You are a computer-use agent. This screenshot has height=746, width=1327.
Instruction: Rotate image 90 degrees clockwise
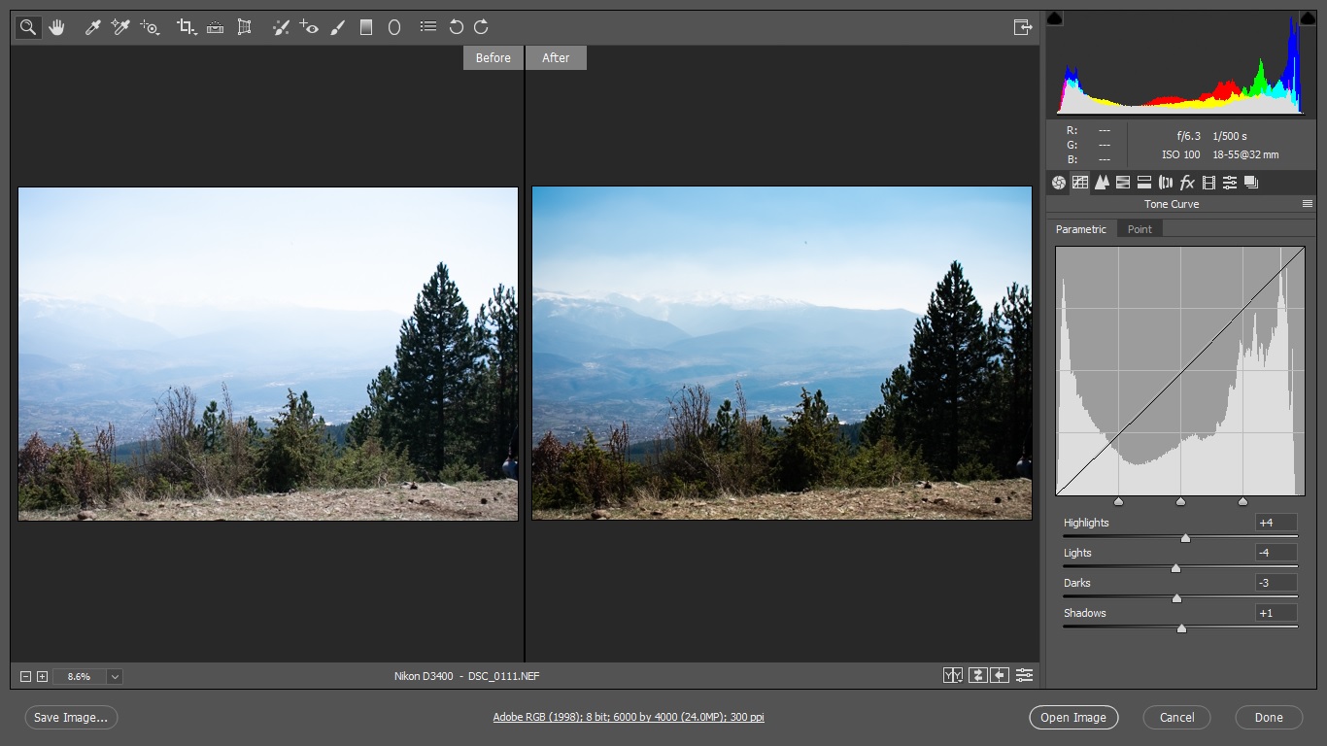[481, 27]
